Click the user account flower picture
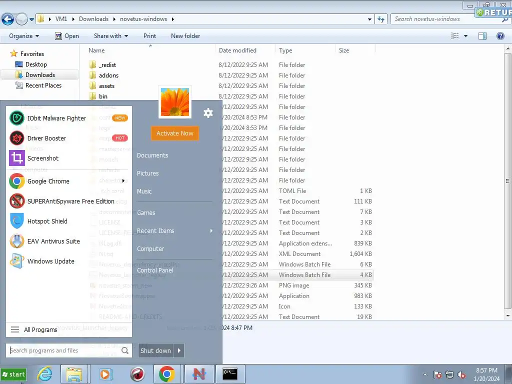 coord(175,102)
